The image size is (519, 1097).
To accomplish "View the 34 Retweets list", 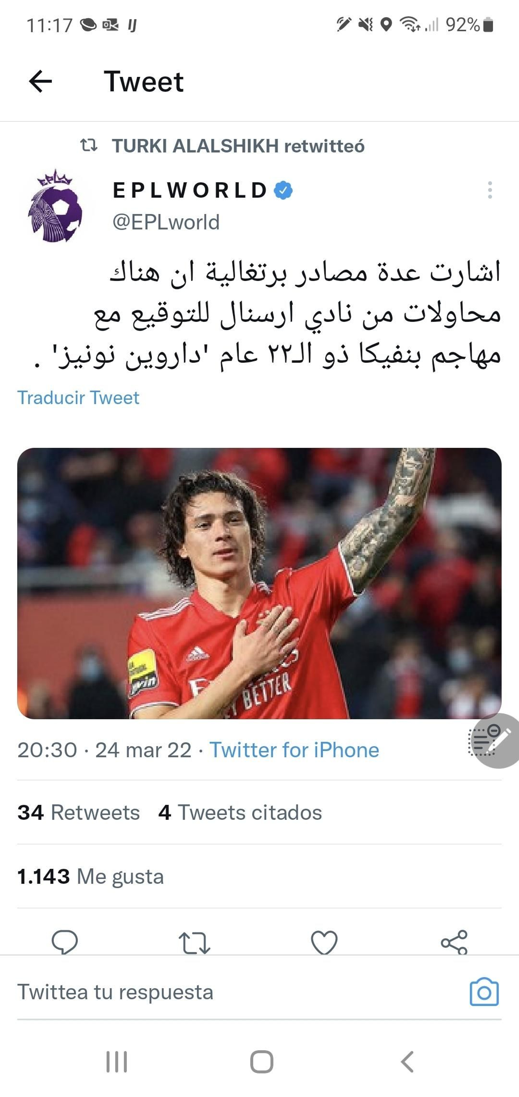I will click(79, 813).
